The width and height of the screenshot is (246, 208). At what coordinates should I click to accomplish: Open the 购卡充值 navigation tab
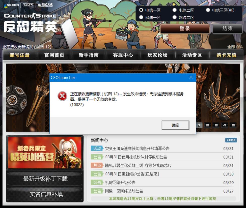[226, 55]
